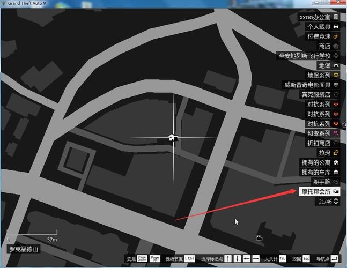Click the Page Up zoom key hint
Viewport: 347px width, 268px height.
[154, 258]
